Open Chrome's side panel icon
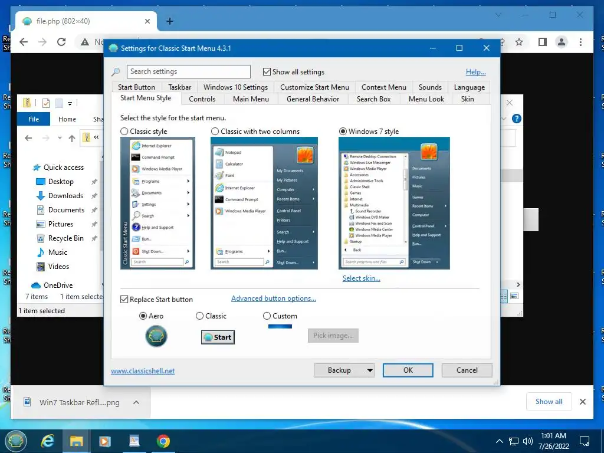 [543, 42]
